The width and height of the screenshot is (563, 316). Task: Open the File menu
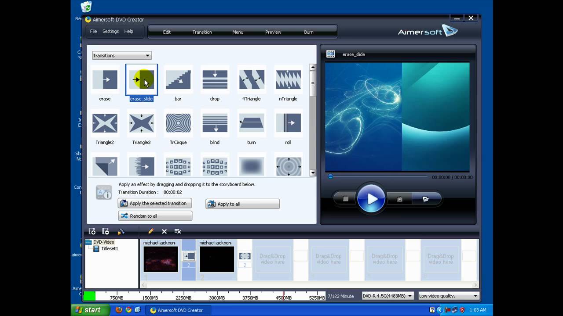point(93,32)
